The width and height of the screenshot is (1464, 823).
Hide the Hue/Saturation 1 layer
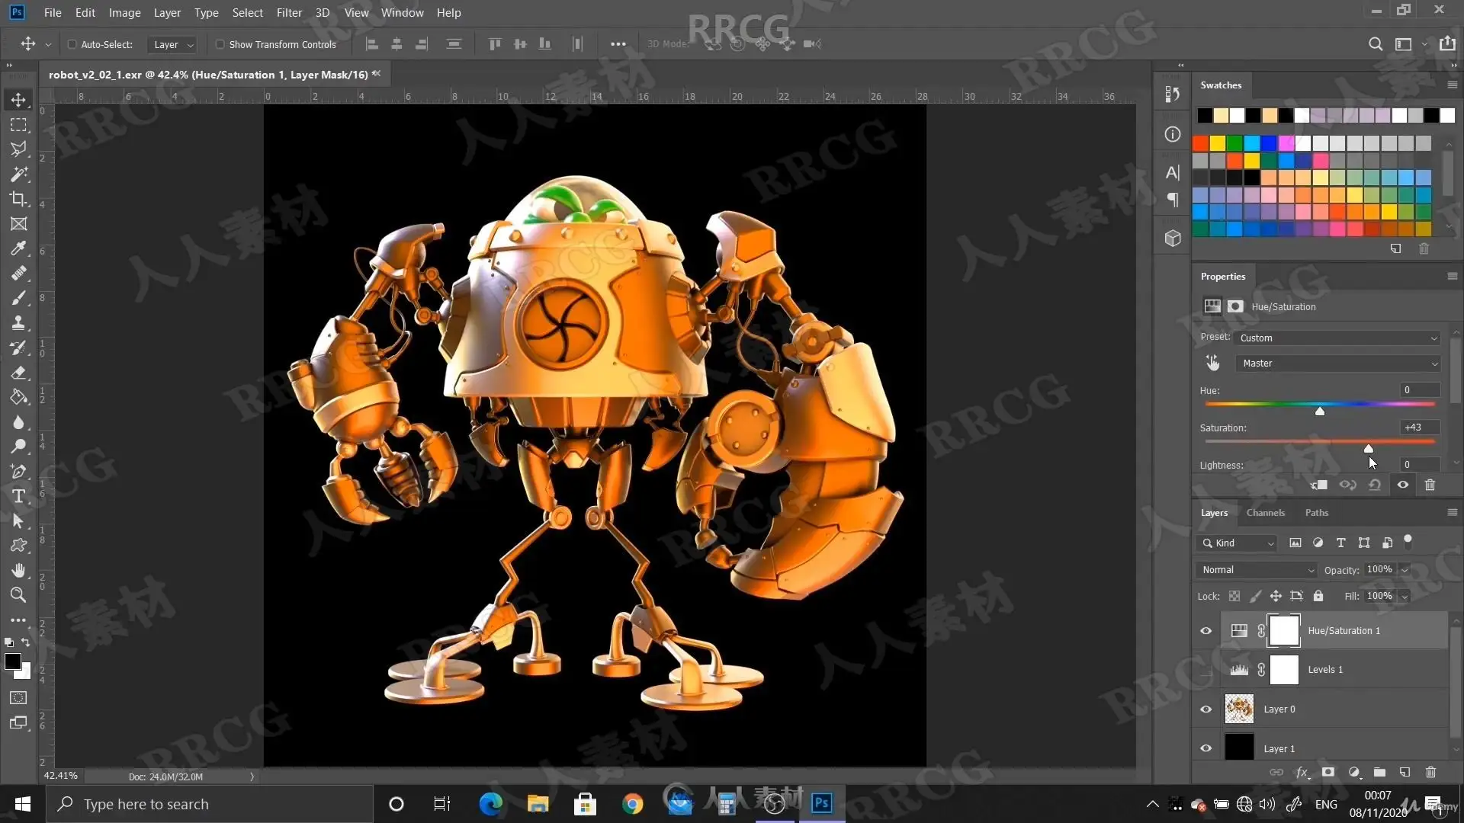coord(1206,630)
